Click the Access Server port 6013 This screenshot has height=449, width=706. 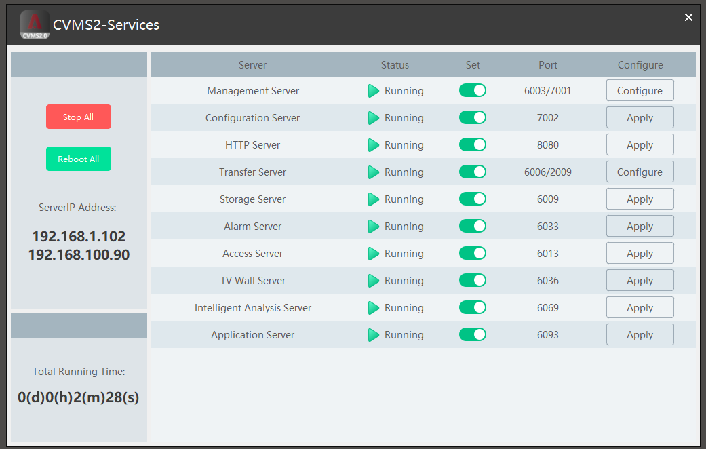pyautogui.click(x=547, y=254)
